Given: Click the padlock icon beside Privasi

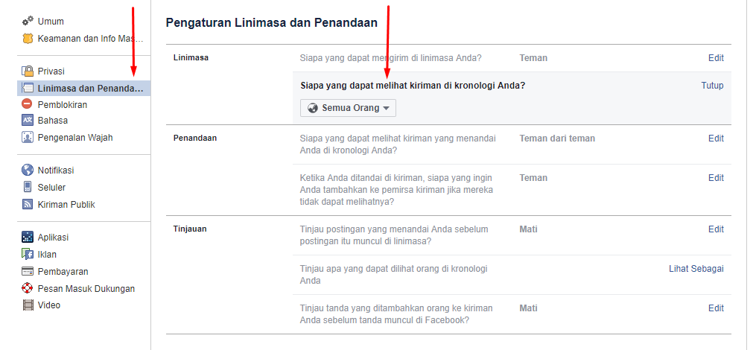Looking at the screenshot, I should click(28, 71).
